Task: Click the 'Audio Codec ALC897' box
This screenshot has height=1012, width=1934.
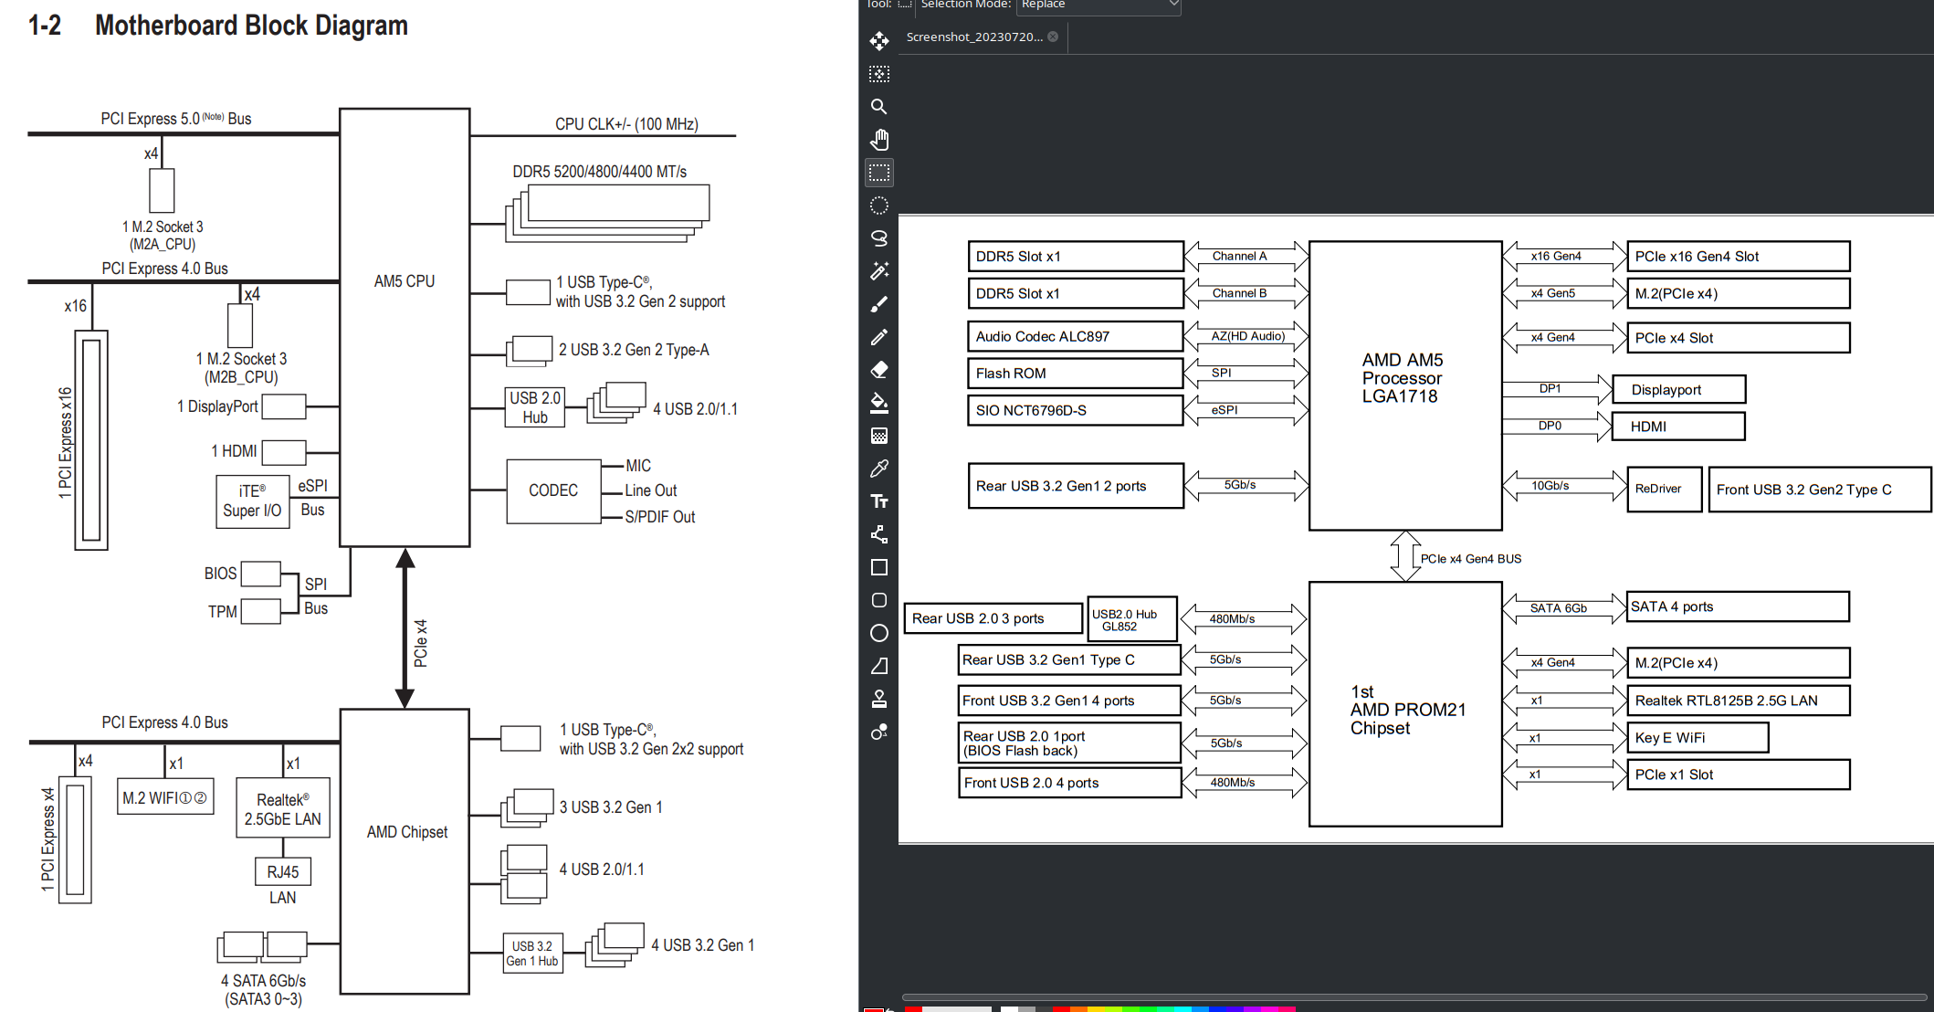Action: [x=1076, y=336]
